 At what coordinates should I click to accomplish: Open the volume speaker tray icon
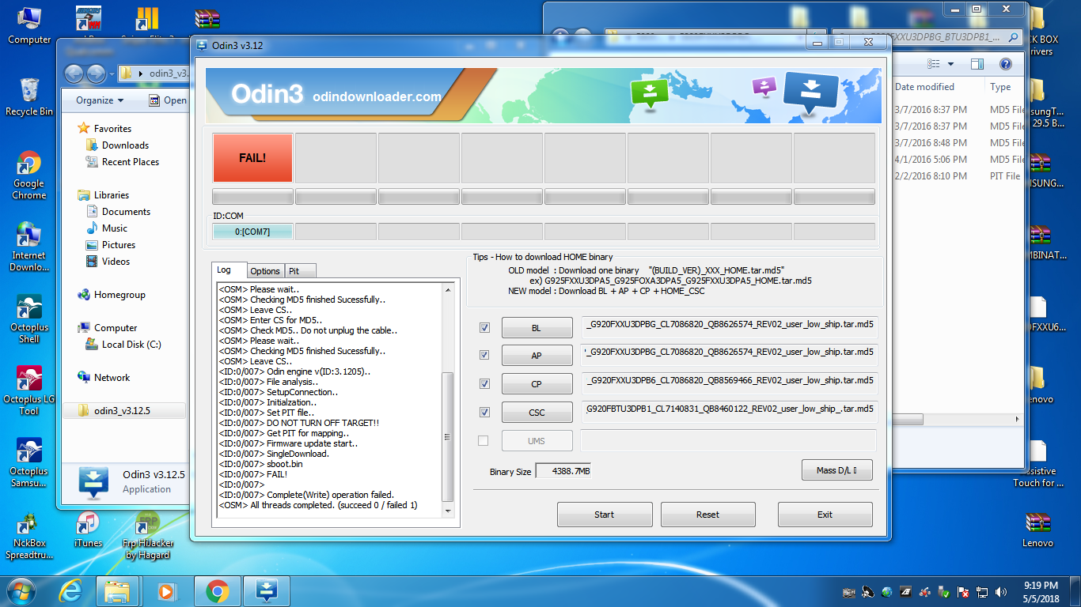(1001, 592)
